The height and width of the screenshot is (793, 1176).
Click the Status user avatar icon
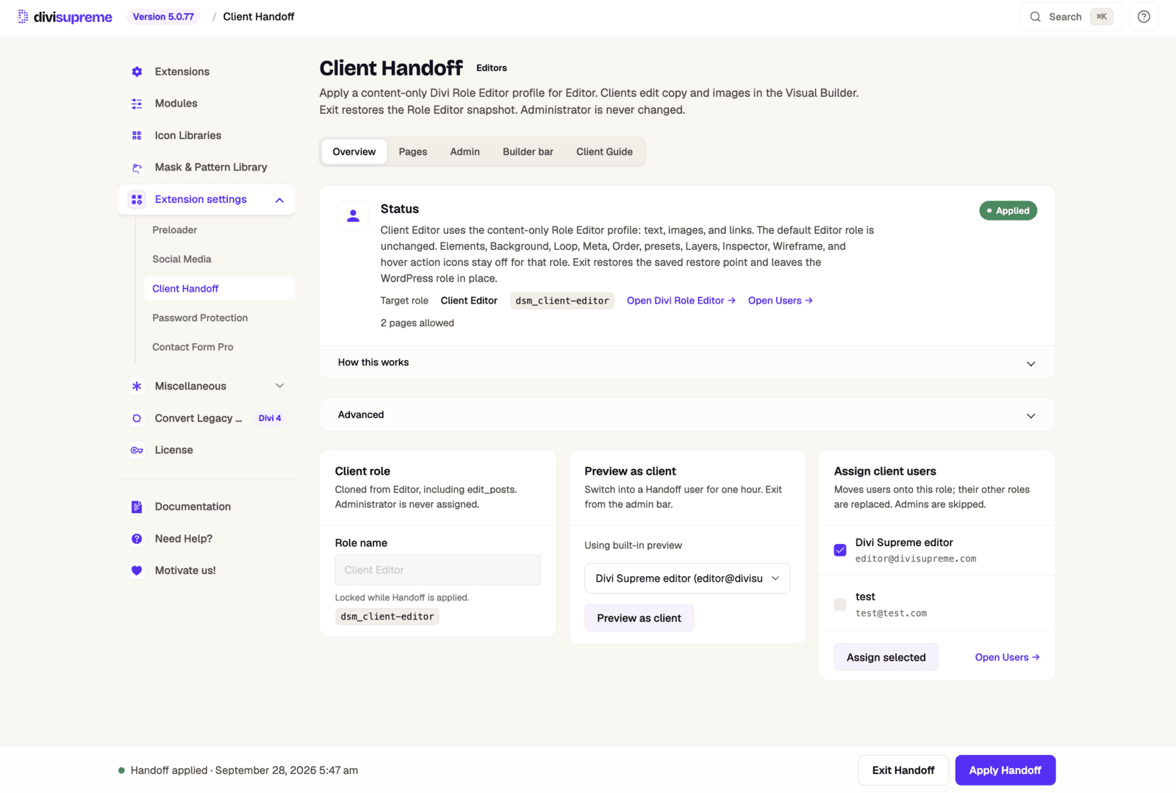coord(354,216)
